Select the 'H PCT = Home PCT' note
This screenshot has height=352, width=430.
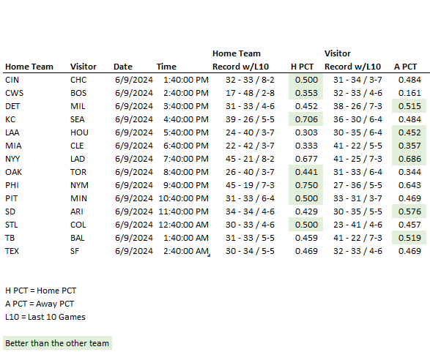[40, 291]
